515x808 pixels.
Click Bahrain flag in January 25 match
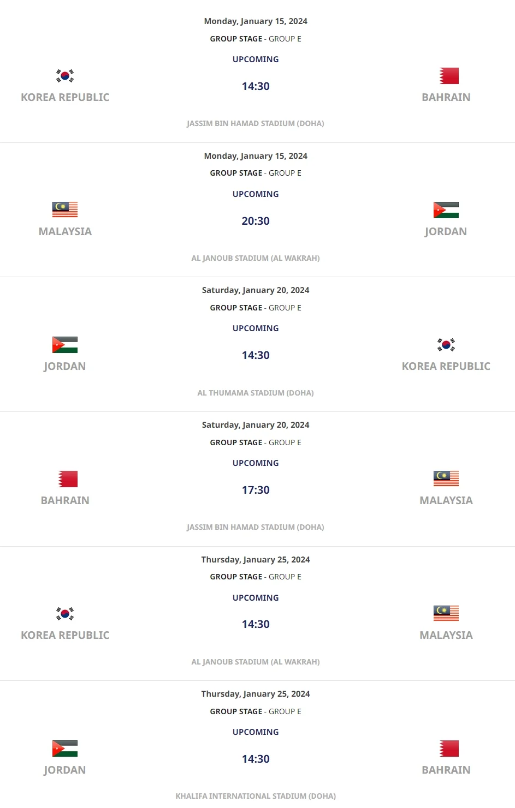449,749
